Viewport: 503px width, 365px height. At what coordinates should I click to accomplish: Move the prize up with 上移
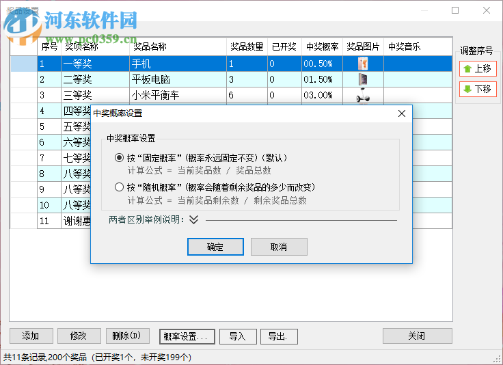[x=478, y=68]
